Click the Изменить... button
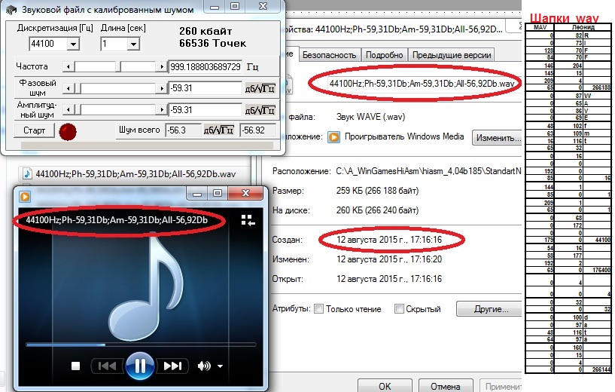Screen dimensions: 615x392 pyautogui.click(x=498, y=138)
